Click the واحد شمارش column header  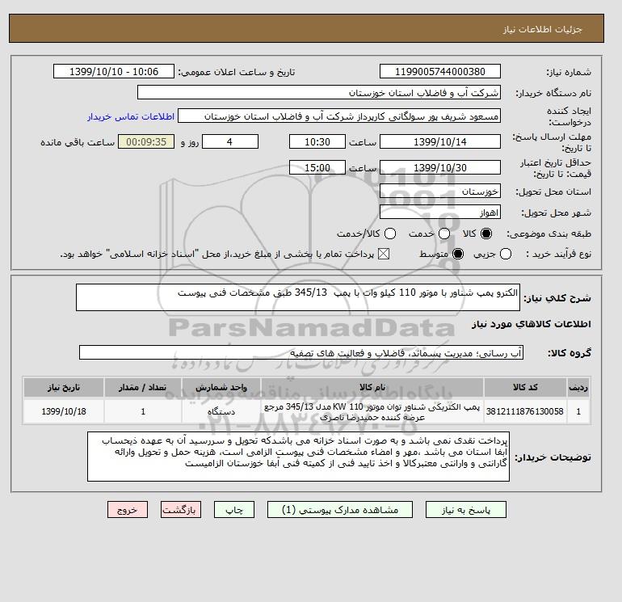(x=221, y=387)
